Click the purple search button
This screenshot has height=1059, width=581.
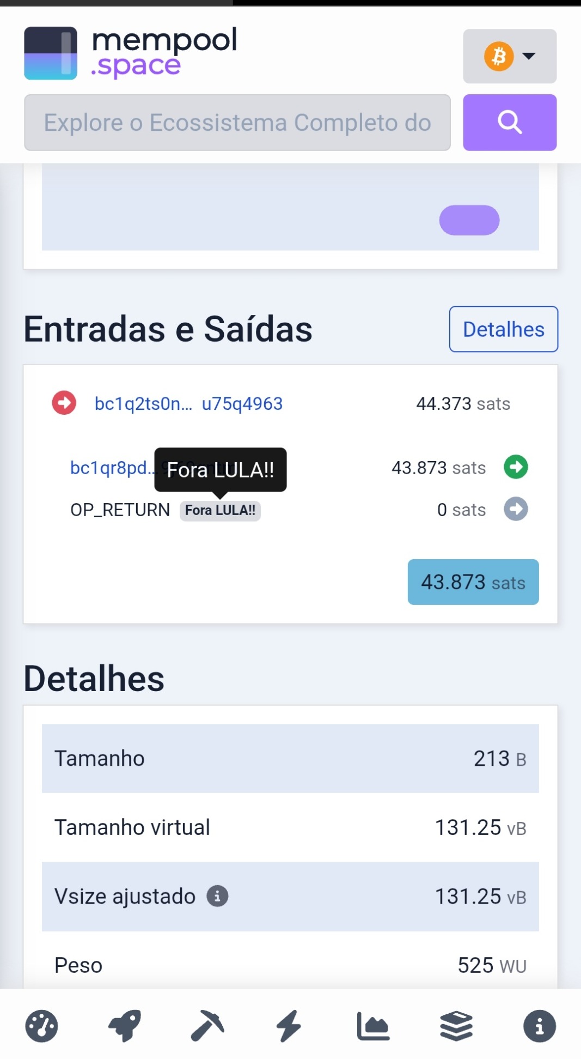pos(509,123)
